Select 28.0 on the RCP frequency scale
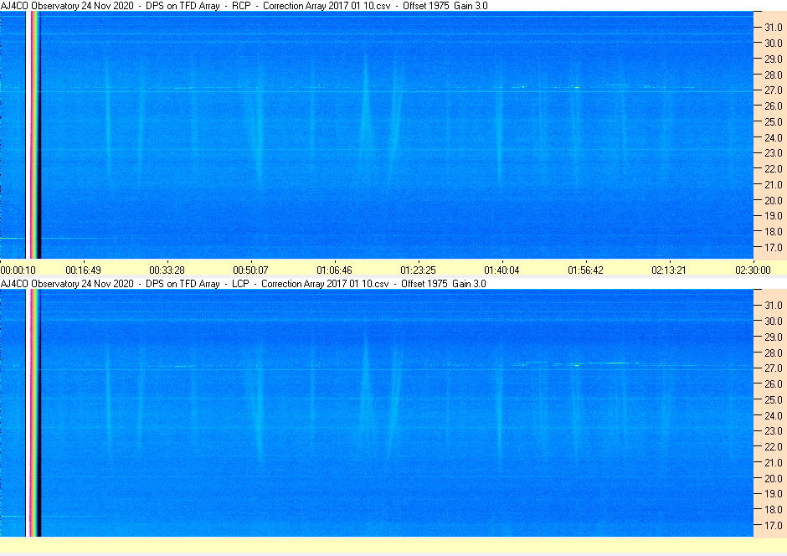This screenshot has height=556, width=787. [774, 75]
